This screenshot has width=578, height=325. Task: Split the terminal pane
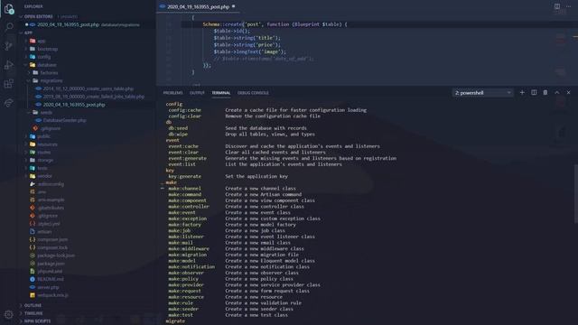pos(534,92)
